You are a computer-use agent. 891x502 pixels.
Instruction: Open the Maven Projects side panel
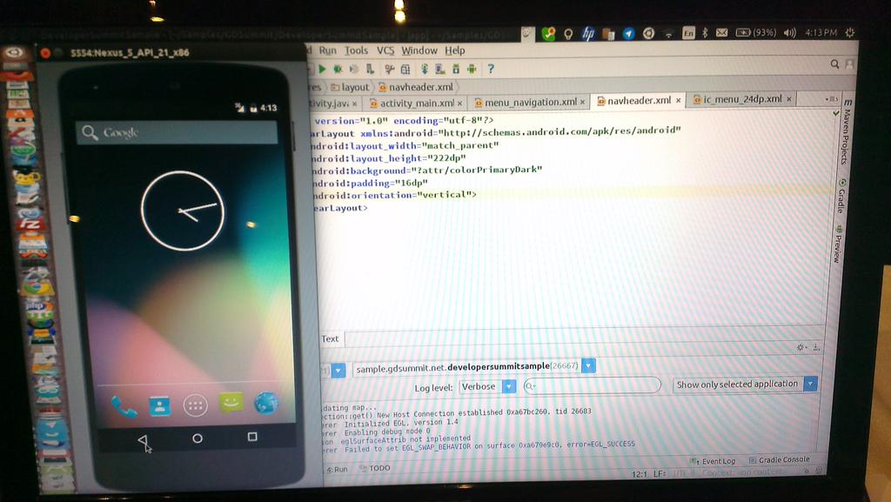[846, 132]
